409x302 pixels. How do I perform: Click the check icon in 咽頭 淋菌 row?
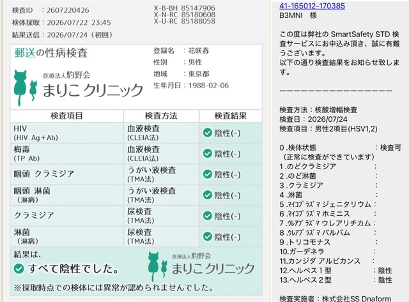click(x=207, y=195)
